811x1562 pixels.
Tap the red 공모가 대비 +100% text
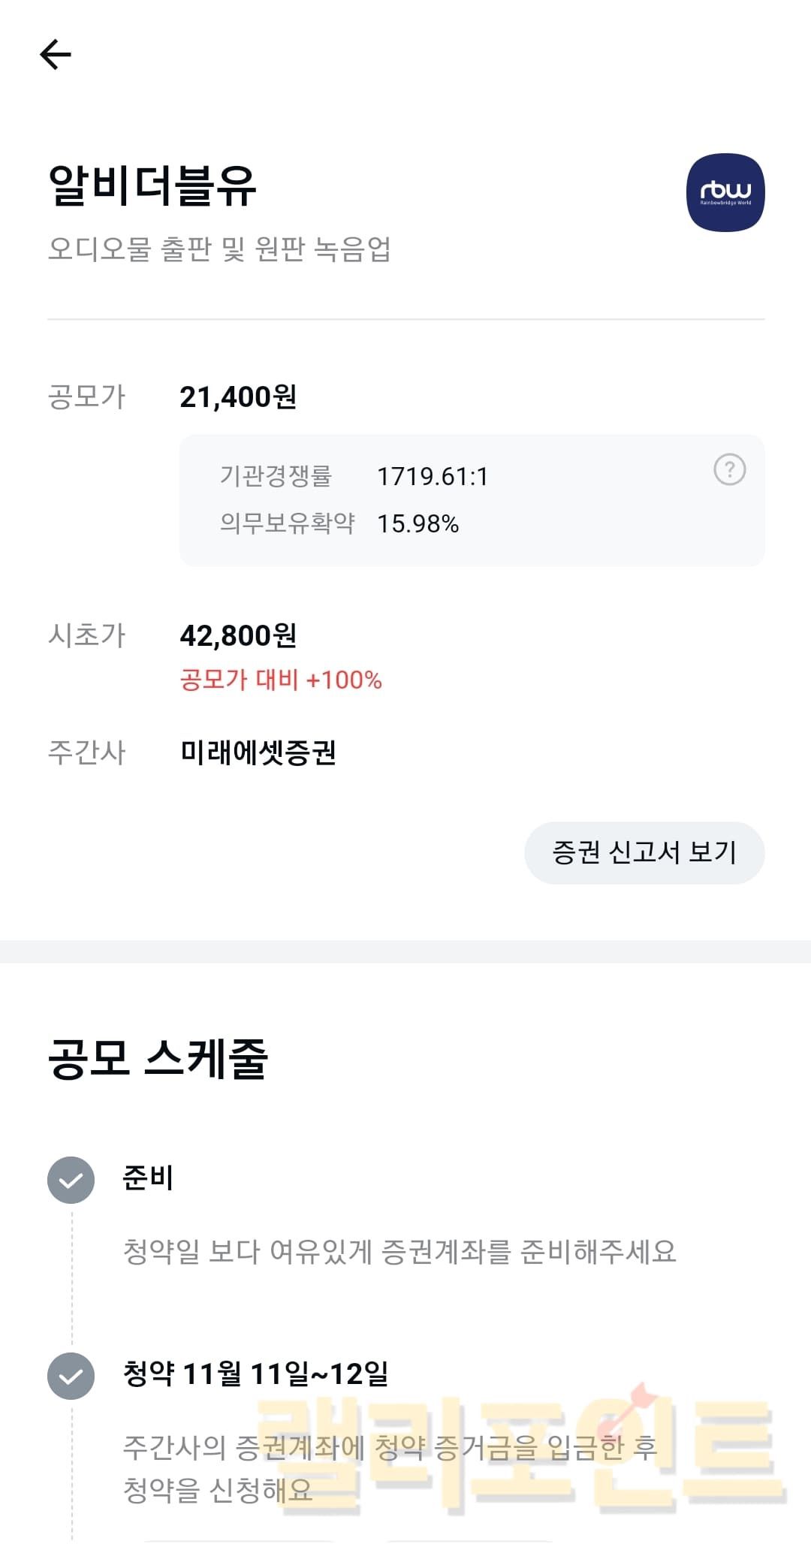281,680
